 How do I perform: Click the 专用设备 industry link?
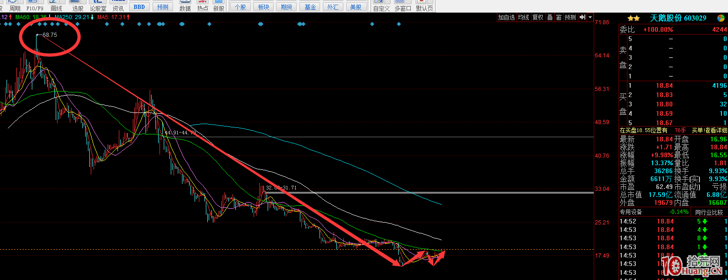[x=631, y=212]
